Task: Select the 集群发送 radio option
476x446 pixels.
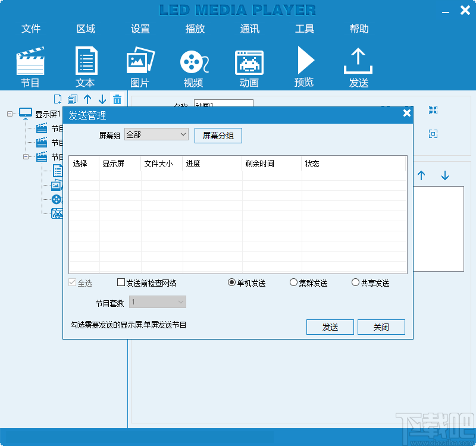Action: point(294,282)
